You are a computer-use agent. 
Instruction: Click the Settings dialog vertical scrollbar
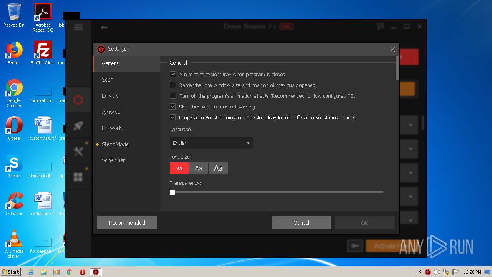point(397,68)
